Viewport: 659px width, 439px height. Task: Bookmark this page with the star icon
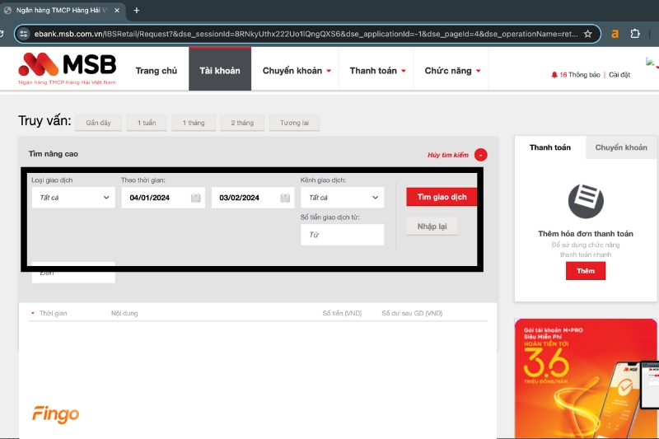coord(587,34)
